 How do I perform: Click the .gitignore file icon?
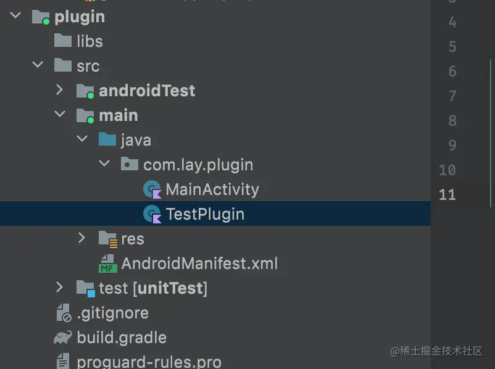(x=63, y=313)
